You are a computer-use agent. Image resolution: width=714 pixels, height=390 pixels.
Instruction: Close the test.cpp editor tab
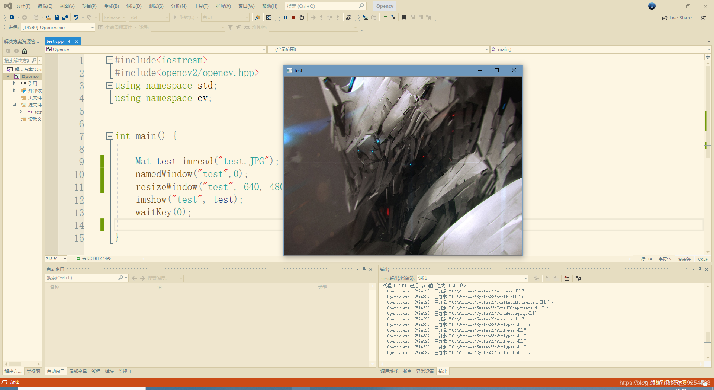click(77, 41)
